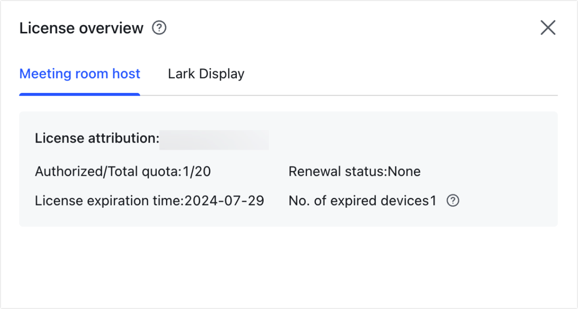
Task: Click the No. of expired devices label
Action: click(359, 201)
